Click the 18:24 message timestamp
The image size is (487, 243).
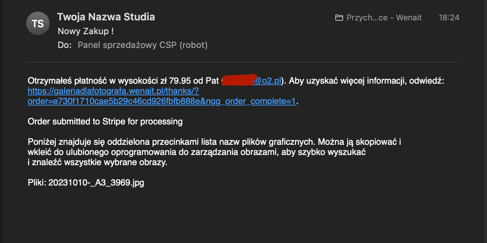pyautogui.click(x=449, y=17)
